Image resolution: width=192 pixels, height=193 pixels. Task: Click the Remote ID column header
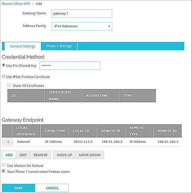click(168, 131)
